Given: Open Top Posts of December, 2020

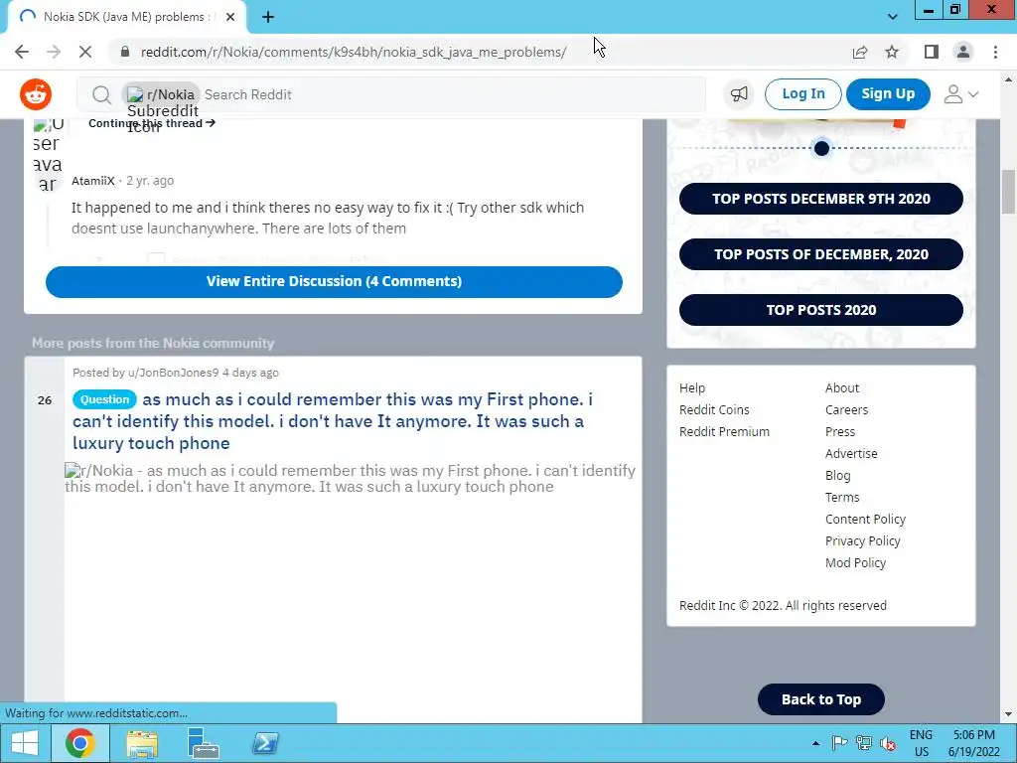Looking at the screenshot, I should click(821, 254).
